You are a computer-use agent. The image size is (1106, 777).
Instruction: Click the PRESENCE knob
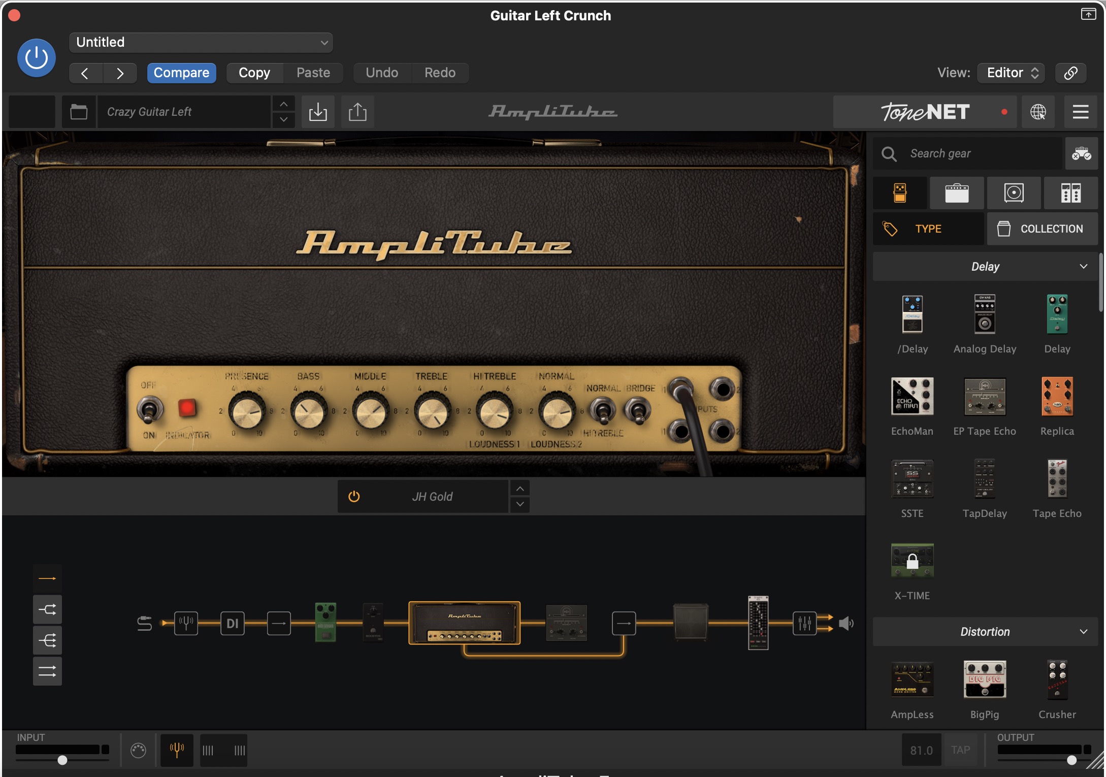click(247, 411)
